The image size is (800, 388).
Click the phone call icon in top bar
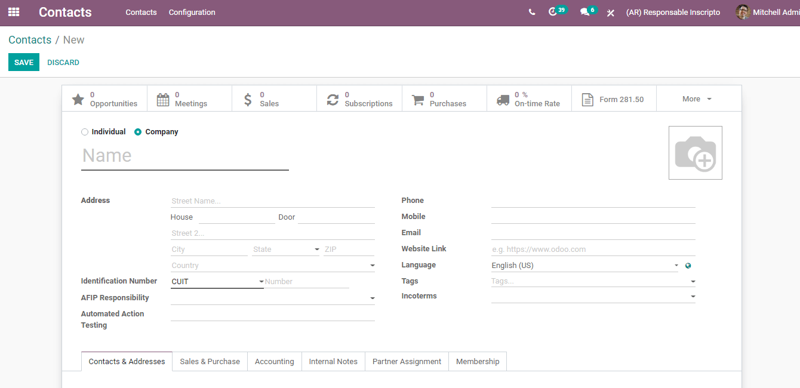click(x=532, y=12)
